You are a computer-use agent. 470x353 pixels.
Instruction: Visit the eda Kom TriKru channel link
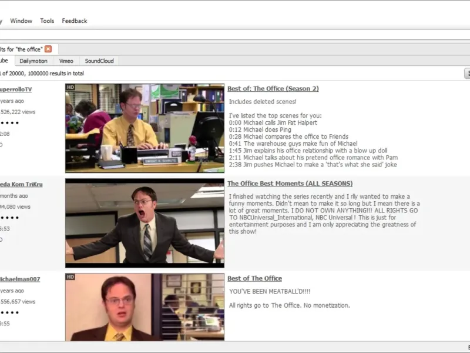[21, 184]
